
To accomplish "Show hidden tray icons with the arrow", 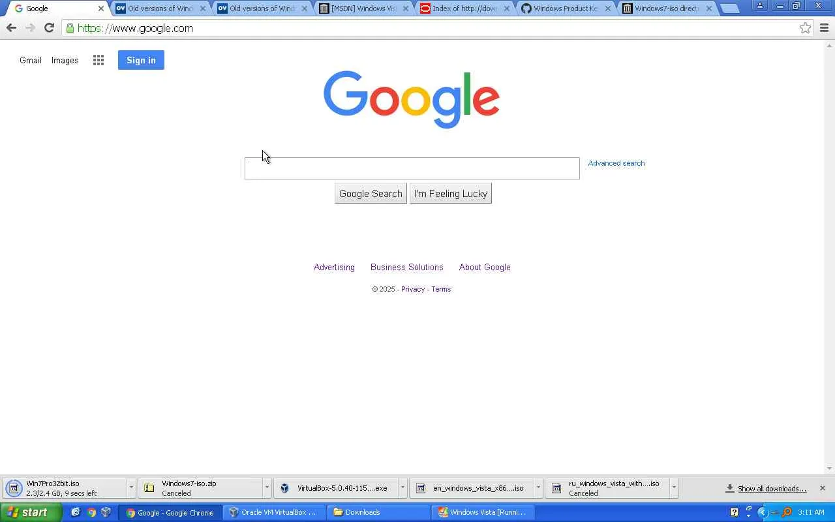I will [761, 512].
